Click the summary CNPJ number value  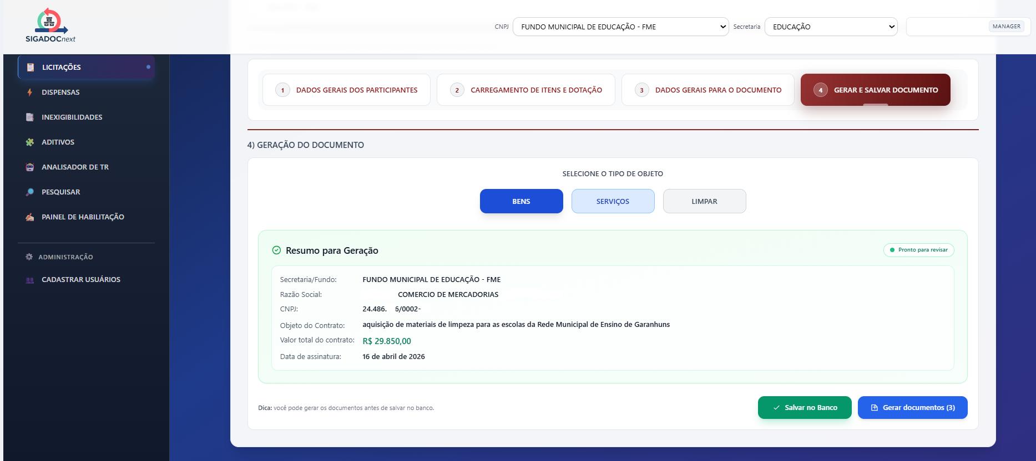pos(392,309)
